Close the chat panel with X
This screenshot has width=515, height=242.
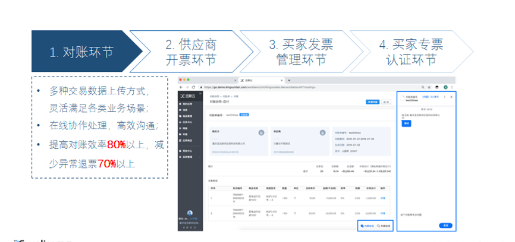click(451, 97)
